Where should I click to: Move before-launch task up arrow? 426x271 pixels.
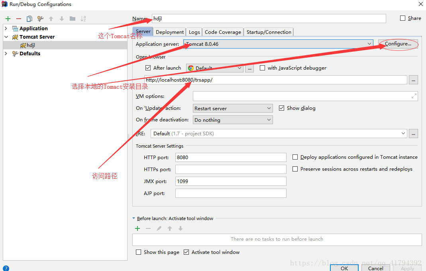(170, 228)
